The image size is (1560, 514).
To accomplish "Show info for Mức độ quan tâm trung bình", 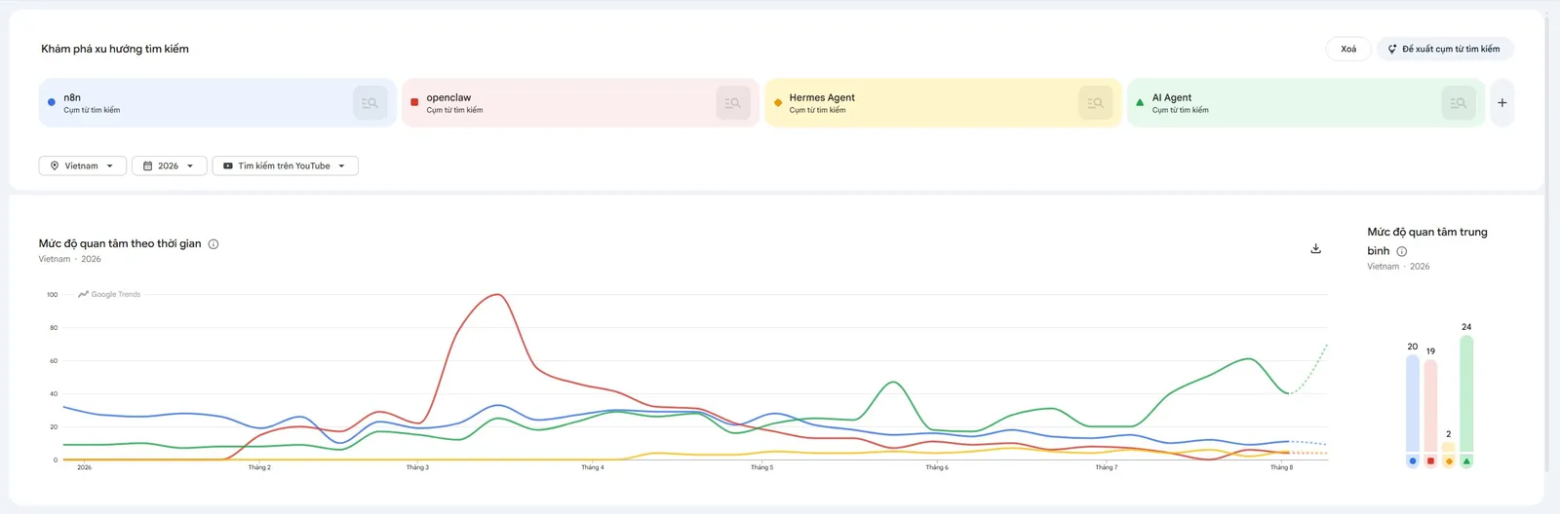I will point(1402,251).
